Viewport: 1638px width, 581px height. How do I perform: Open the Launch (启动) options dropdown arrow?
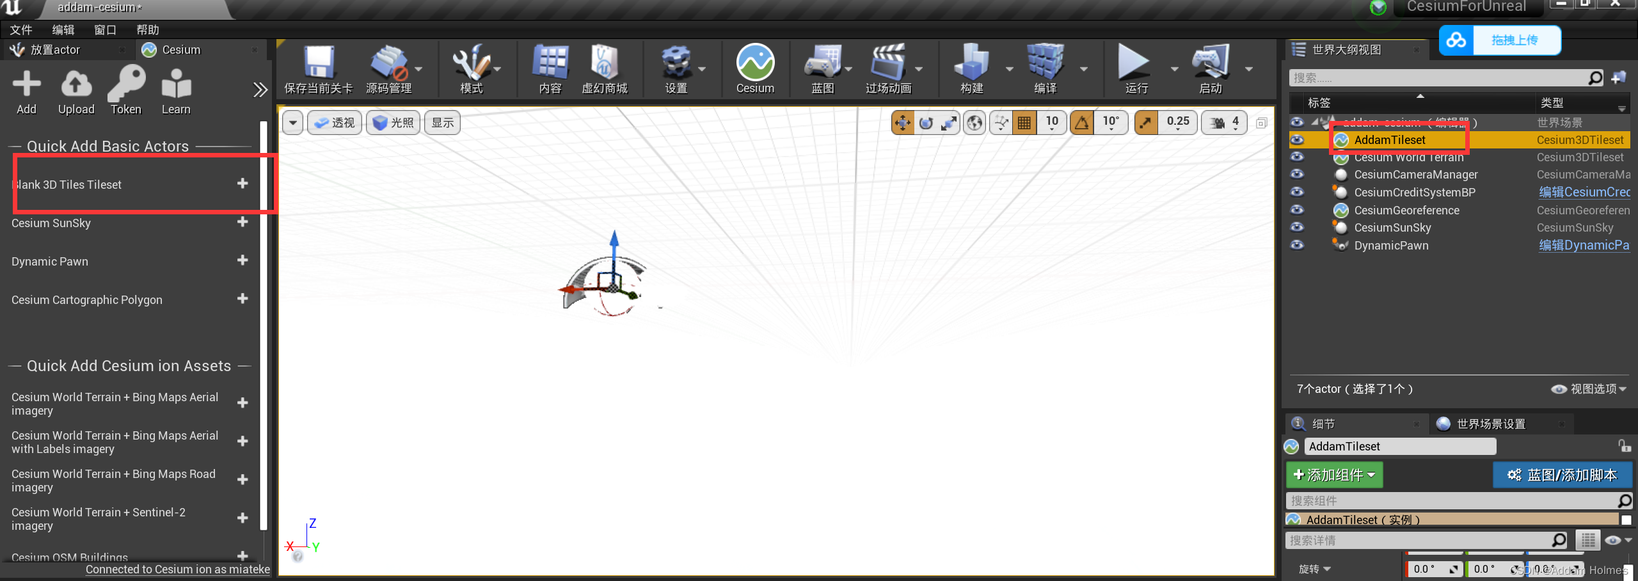tap(1248, 68)
